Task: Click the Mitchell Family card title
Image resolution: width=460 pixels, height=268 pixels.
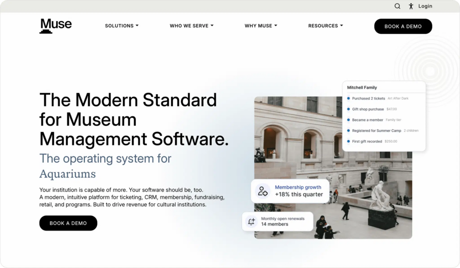Action: (x=362, y=87)
